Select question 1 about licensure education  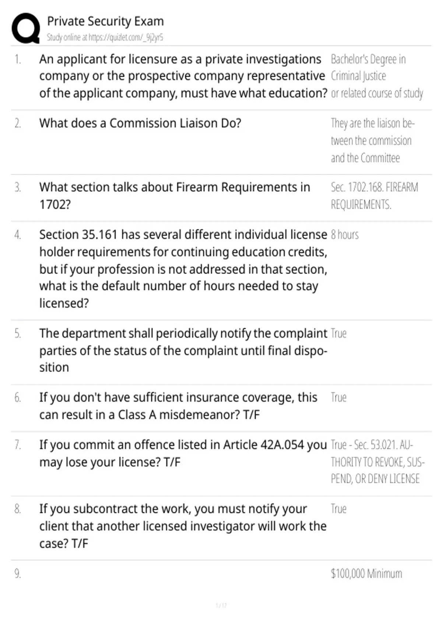pyautogui.click(x=183, y=76)
